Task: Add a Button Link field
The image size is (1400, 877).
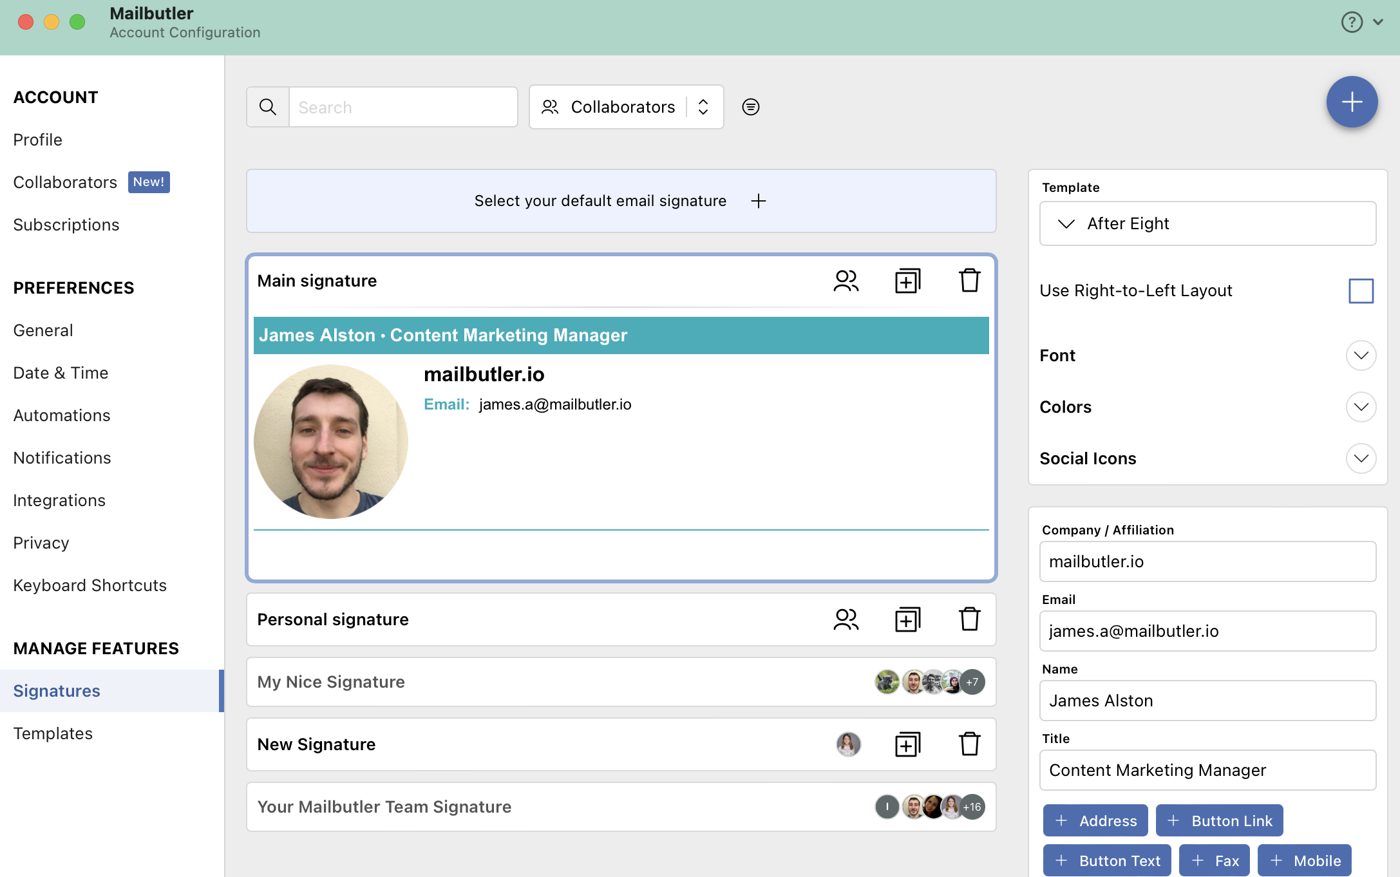Action: click(1219, 820)
